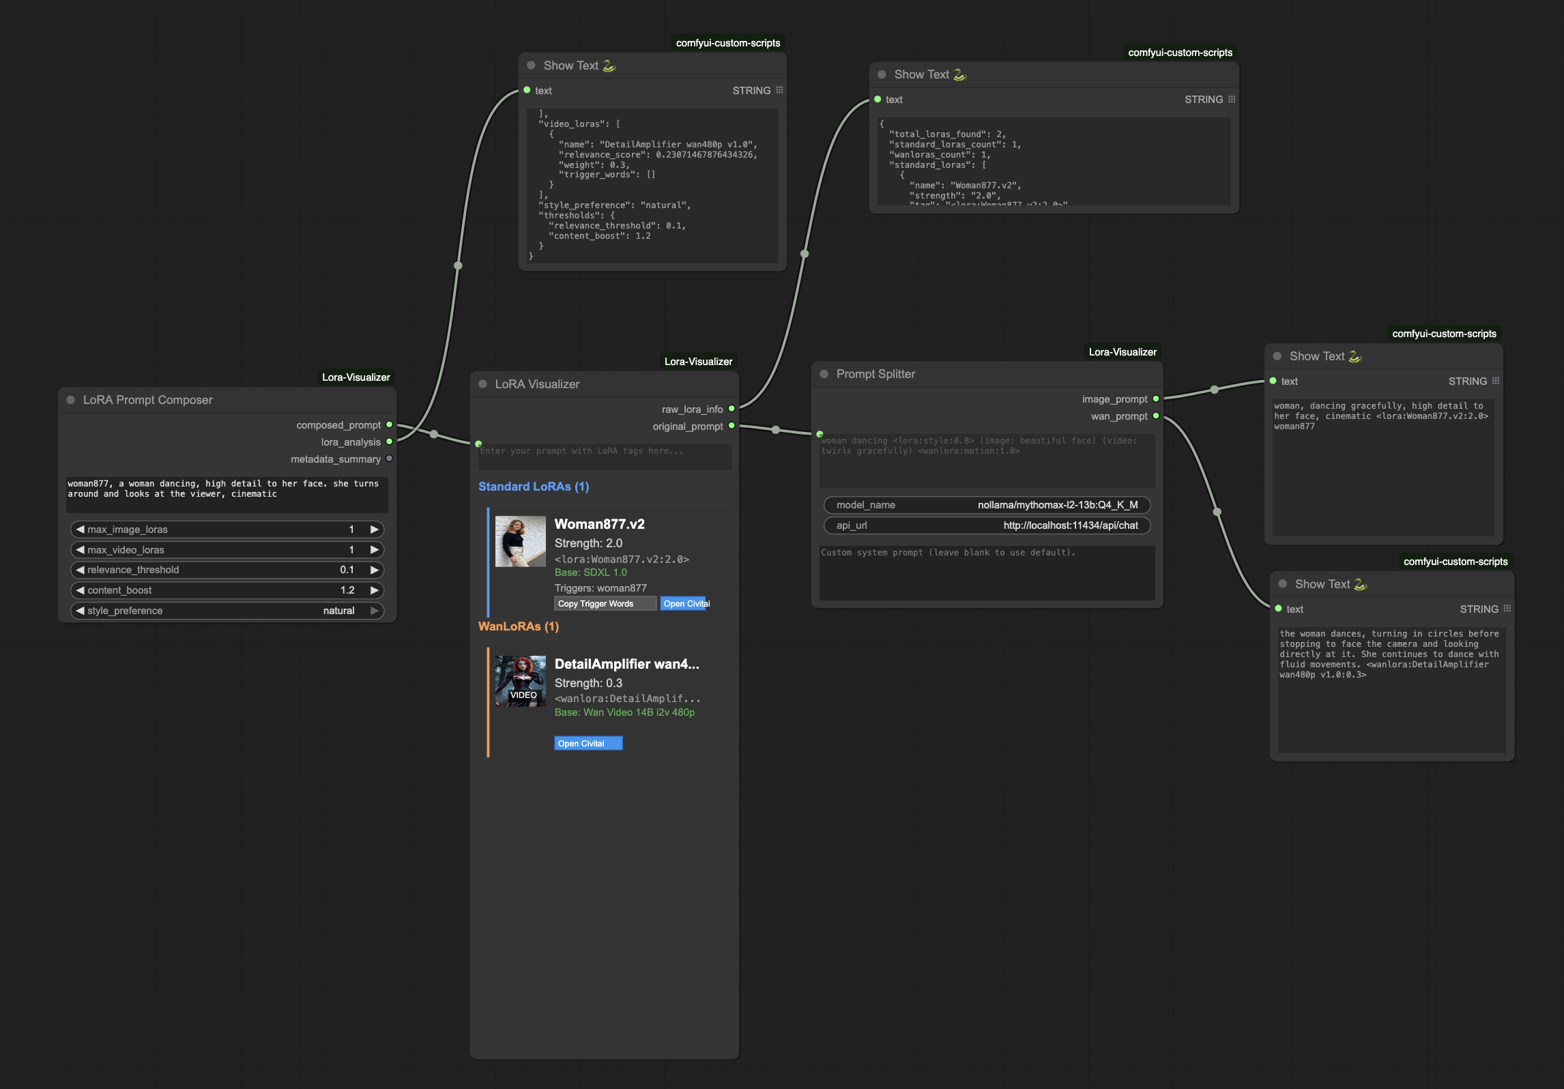Click the Prompt Splitter prompt text area
The image size is (1564, 1089).
(x=987, y=461)
